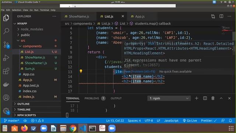This screenshot has width=236, height=133.
Task: Open App.css file in explorer
Action: click(x=28, y=74)
